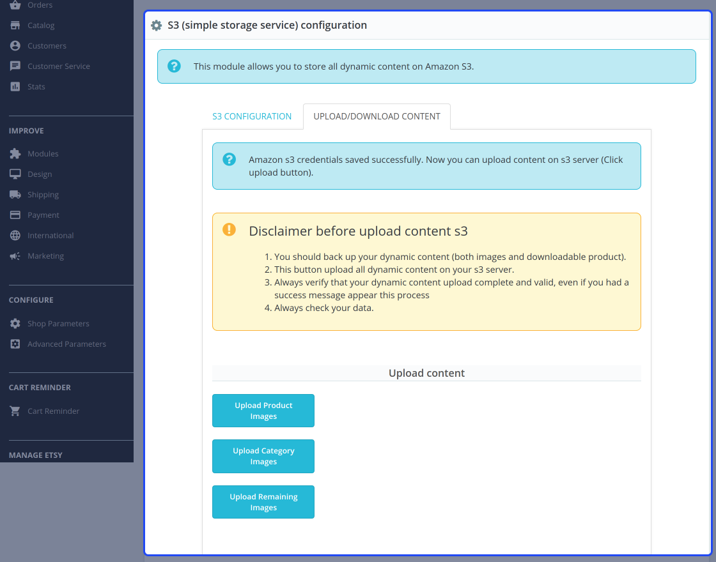This screenshot has width=716, height=562.
Task: Click the 'CART REMINDER' sidebar section label
Action: [40, 388]
